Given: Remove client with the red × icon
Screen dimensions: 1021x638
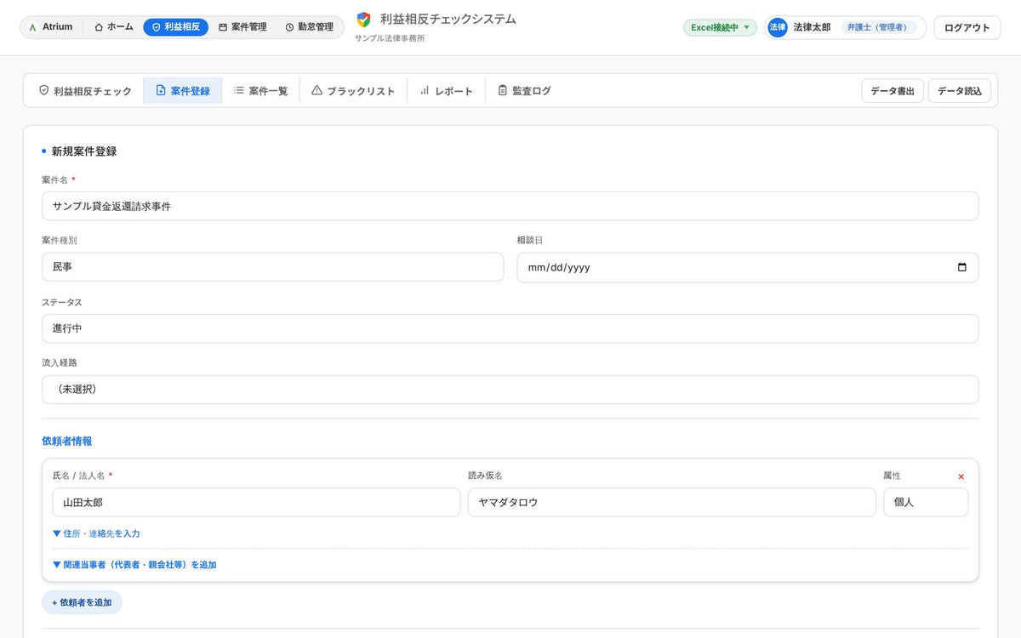Looking at the screenshot, I should (x=961, y=476).
